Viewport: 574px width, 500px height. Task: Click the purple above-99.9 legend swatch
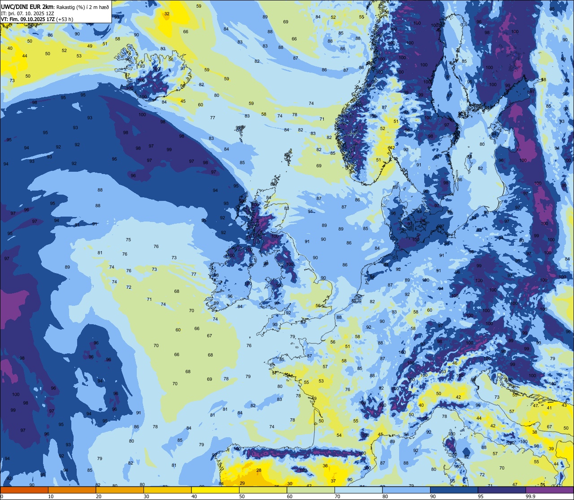click(549, 490)
